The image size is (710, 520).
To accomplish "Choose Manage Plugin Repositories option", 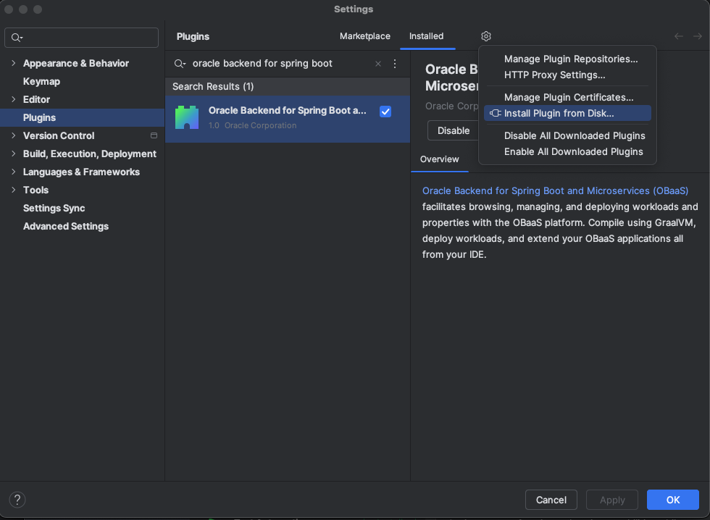I will pos(570,59).
